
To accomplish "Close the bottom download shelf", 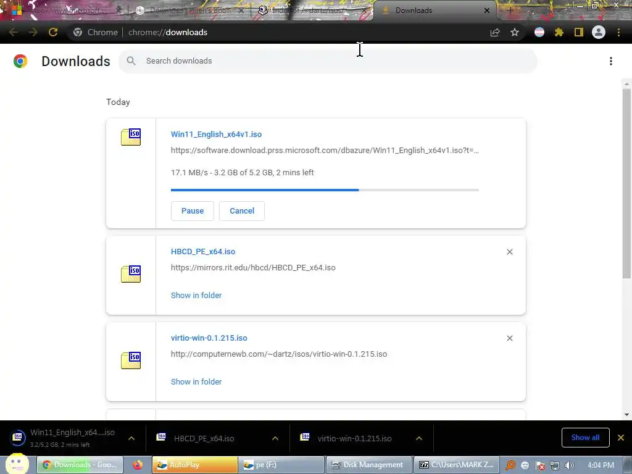I will click(621, 438).
